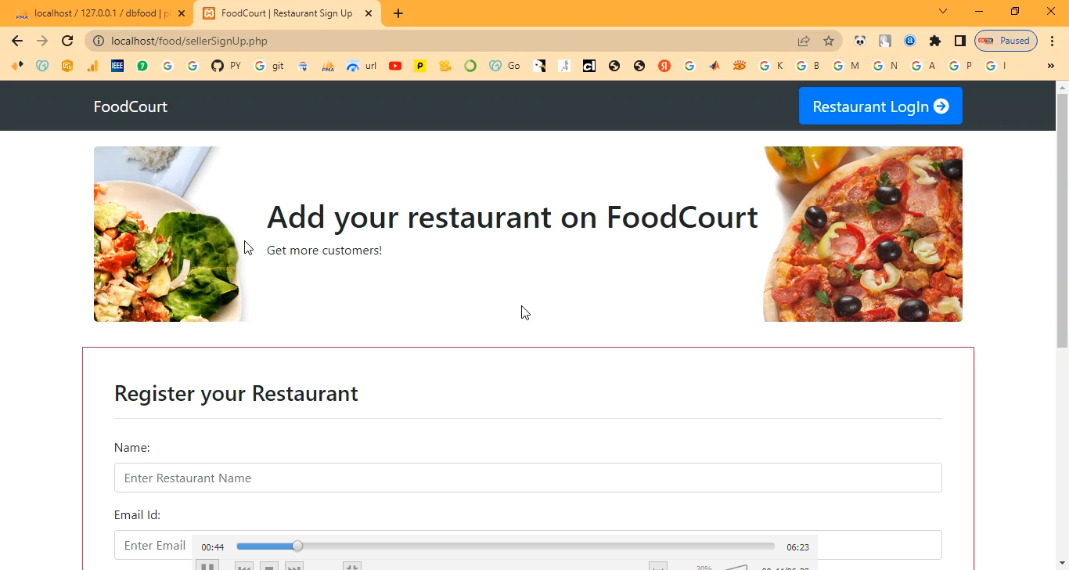Click the share page icon in address bar
This screenshot has height=570, width=1069.
pos(804,41)
